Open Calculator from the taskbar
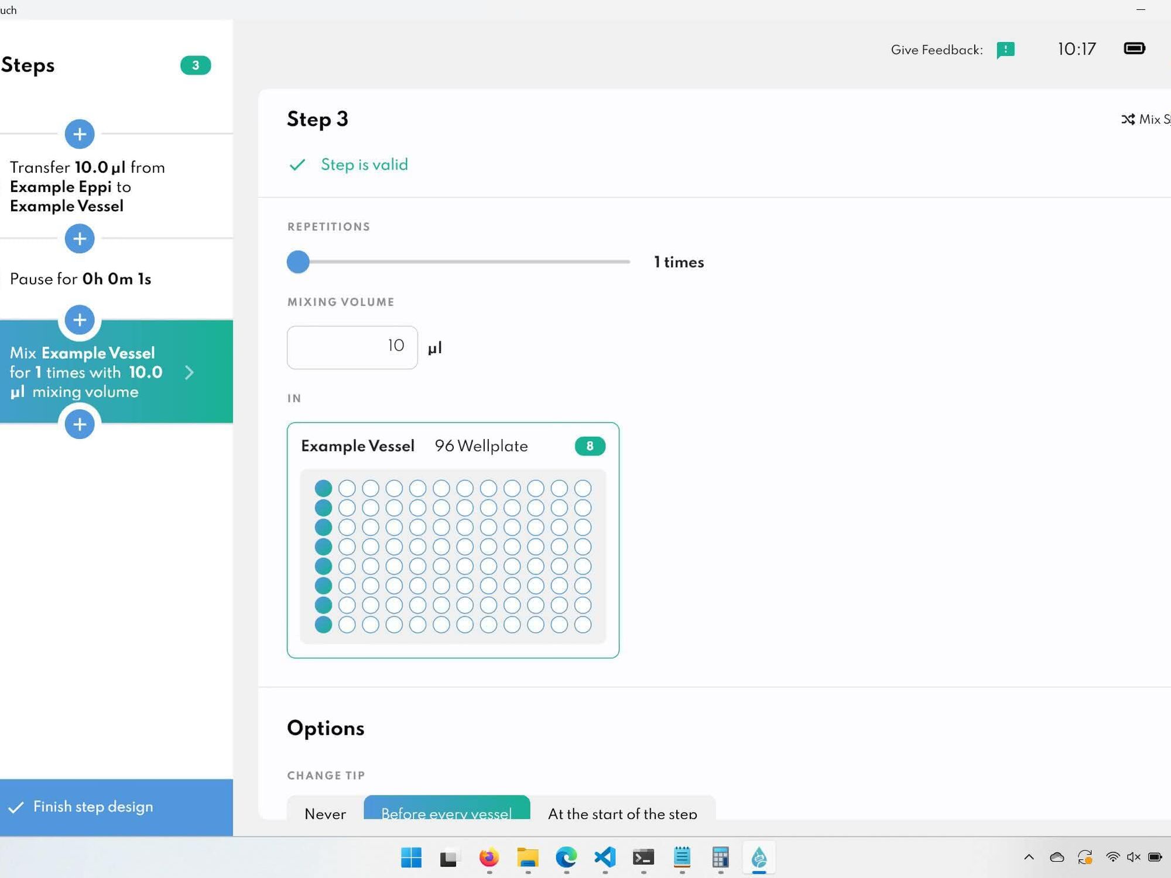The image size is (1171, 878). [x=720, y=858]
